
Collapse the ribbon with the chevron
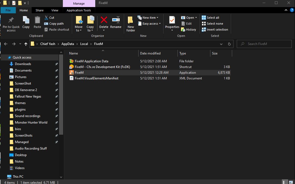tap(286, 10)
